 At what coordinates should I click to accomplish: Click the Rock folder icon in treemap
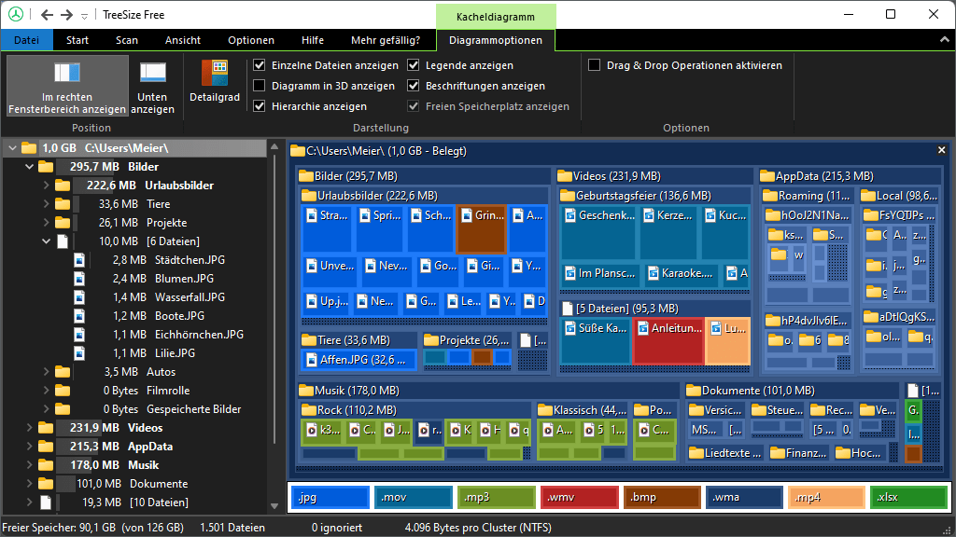coord(308,410)
